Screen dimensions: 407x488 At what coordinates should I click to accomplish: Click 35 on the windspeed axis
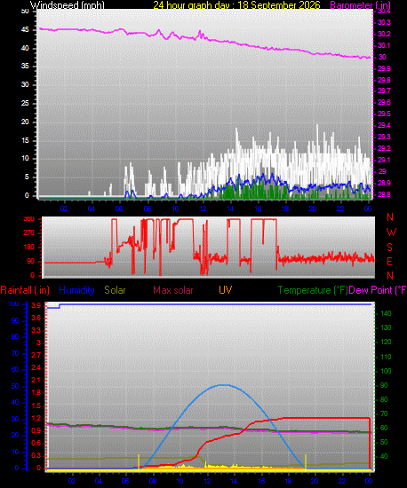click(x=25, y=67)
